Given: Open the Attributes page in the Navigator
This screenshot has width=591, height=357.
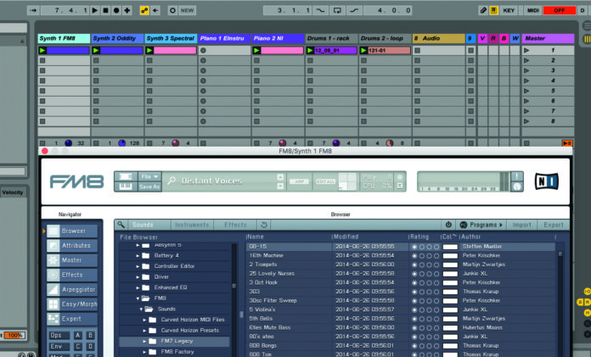Looking at the screenshot, I should (x=72, y=246).
